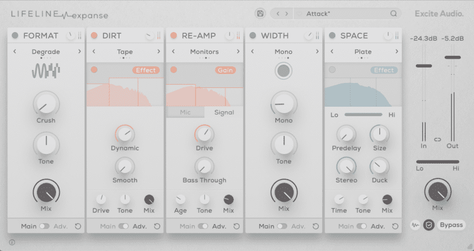Click the output level fader handle

[452, 57]
